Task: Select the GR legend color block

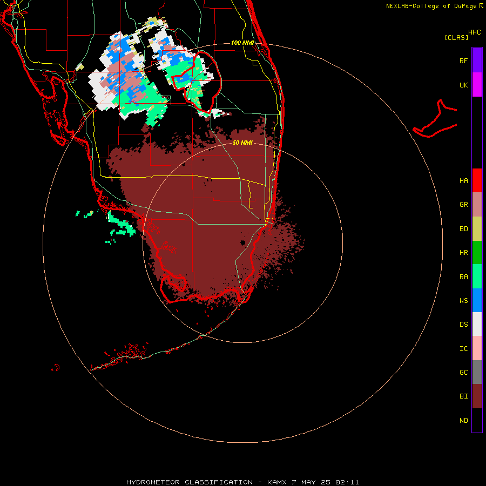Action: coord(477,205)
